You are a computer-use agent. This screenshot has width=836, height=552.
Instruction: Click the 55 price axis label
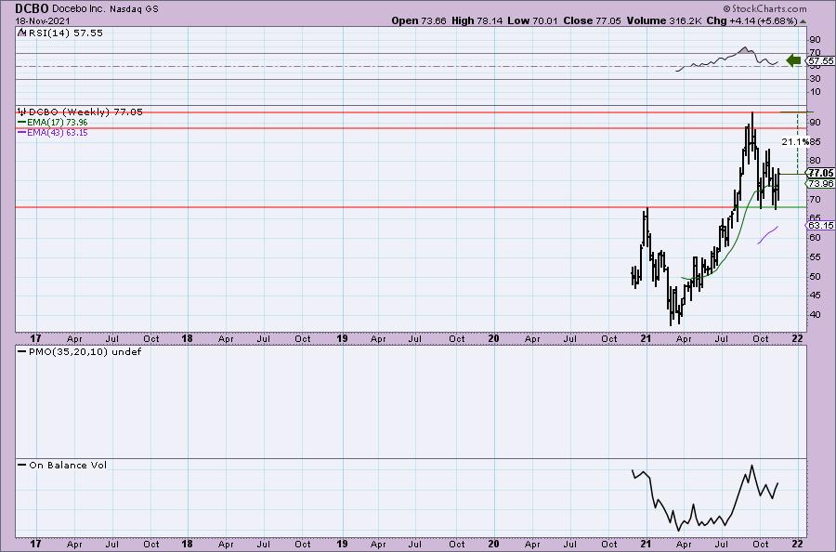point(816,257)
